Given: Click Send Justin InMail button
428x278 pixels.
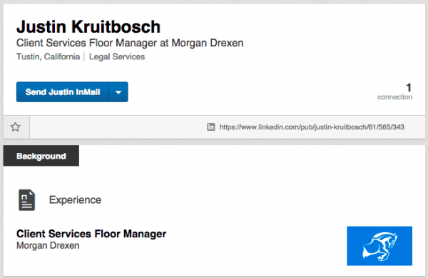Looking at the screenshot, I should [63, 92].
